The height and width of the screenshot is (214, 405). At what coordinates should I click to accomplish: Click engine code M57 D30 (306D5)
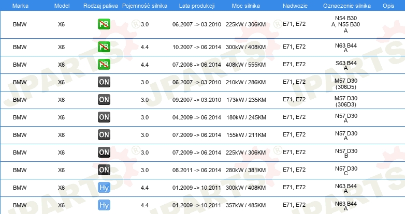tap(345, 84)
